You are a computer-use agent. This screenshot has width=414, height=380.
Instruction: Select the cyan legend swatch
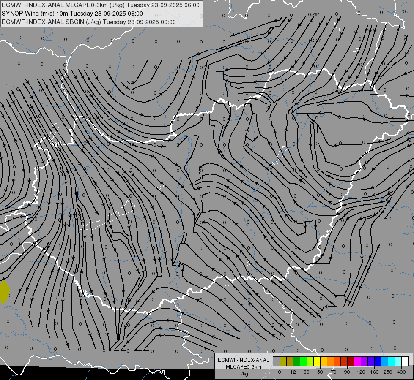[392, 361]
